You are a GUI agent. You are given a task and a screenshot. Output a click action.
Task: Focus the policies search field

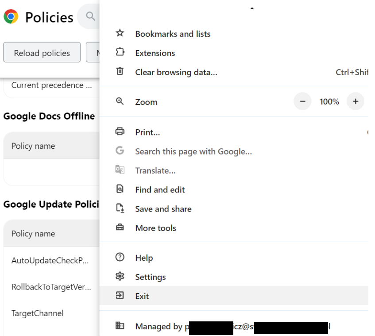pos(89,16)
